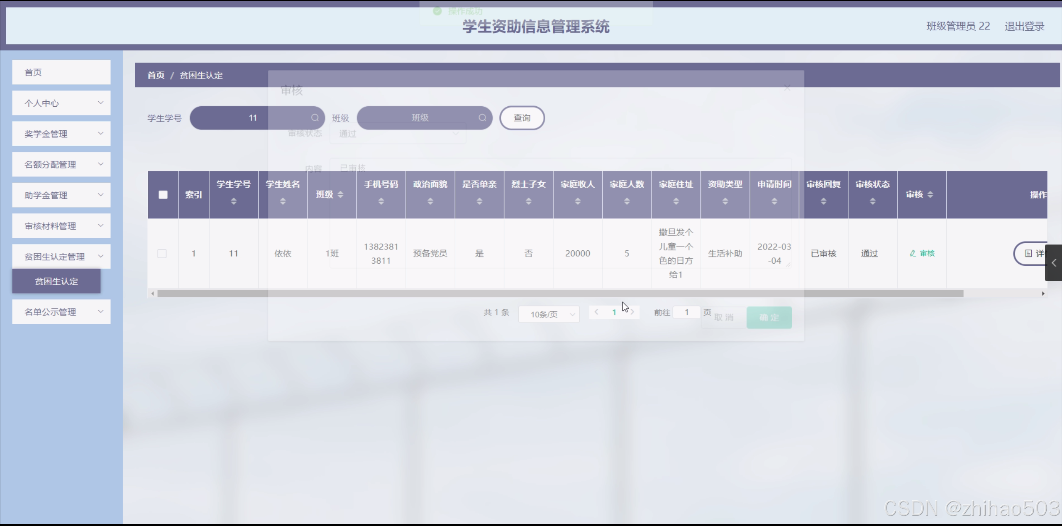
Task: Sort by 学生学号 column arrows
Action: 234,201
